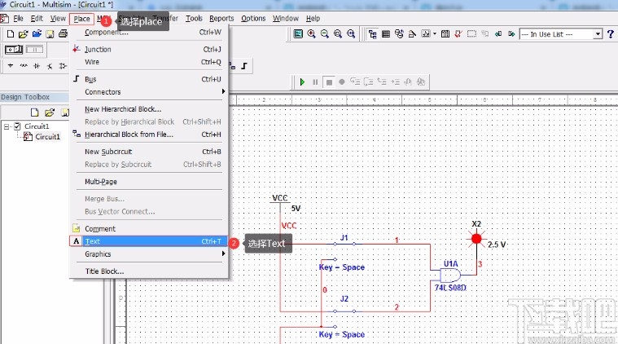The height and width of the screenshot is (344, 618).
Task: Open the File menu
Action: click(18, 19)
